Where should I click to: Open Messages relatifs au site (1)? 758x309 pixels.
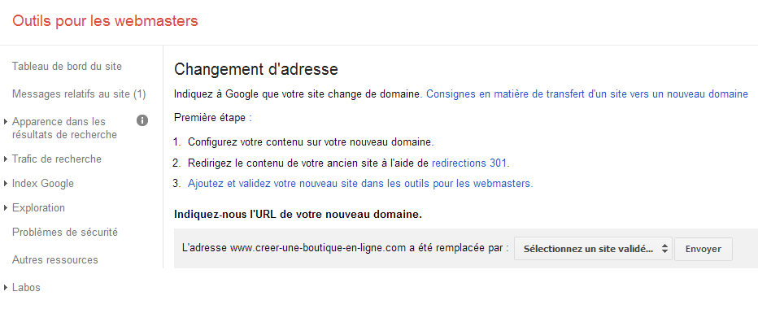pyautogui.click(x=79, y=94)
